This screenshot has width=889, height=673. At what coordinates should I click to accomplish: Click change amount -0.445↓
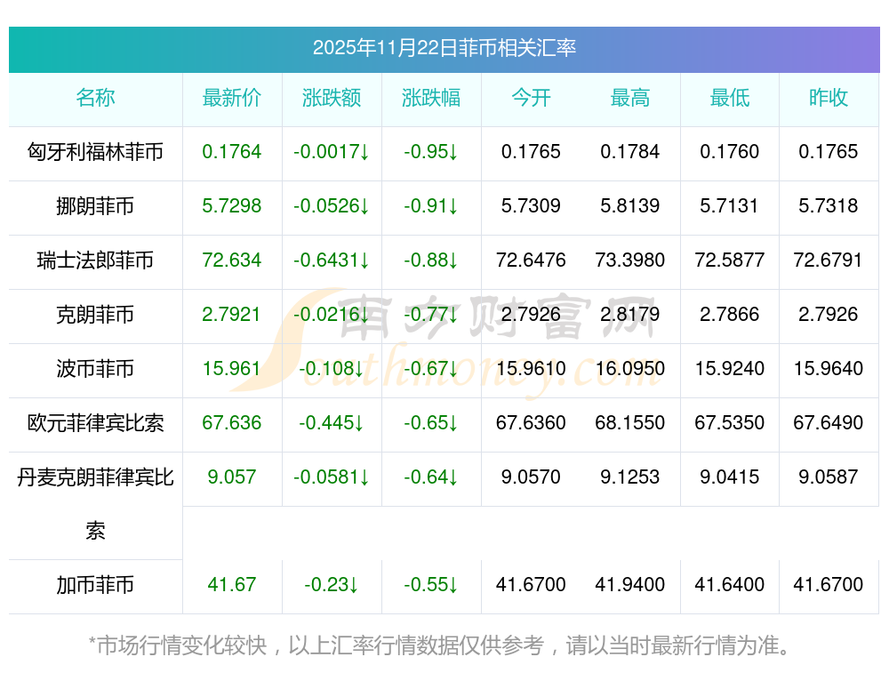[332, 422]
